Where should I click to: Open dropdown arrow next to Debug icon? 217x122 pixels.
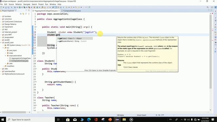click(17, 7)
